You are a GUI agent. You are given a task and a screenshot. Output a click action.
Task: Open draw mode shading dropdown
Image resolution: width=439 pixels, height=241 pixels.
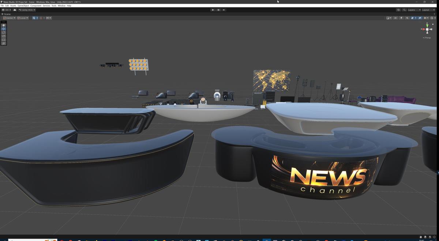click(x=389, y=18)
